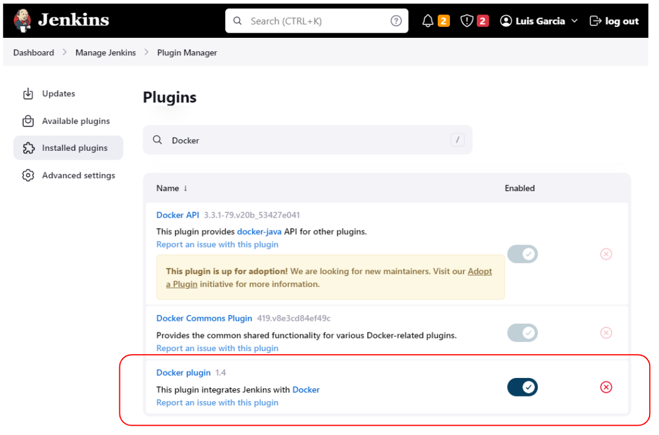Disable the Docker plugin toggle

[522, 387]
